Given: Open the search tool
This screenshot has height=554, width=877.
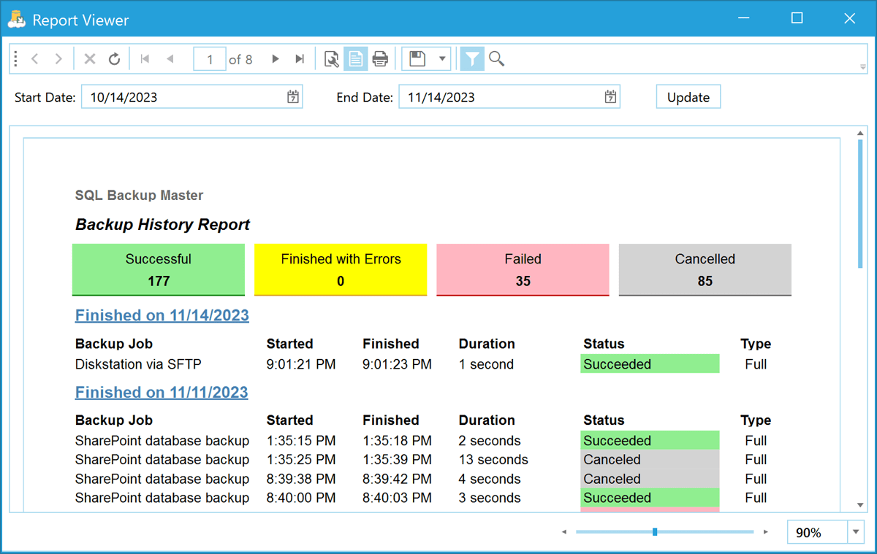Looking at the screenshot, I should point(496,59).
